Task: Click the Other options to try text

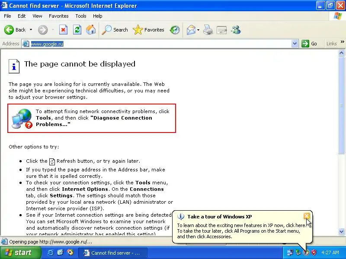Action: (34, 147)
